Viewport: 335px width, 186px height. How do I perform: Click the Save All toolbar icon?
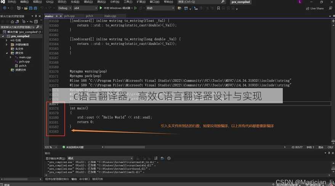pos(35,8)
